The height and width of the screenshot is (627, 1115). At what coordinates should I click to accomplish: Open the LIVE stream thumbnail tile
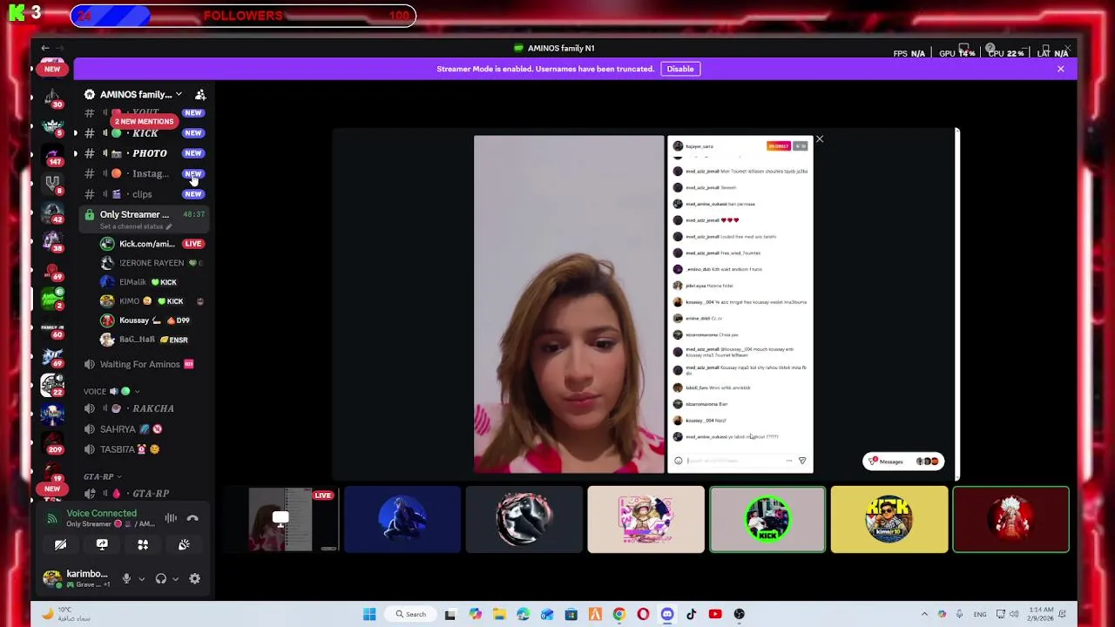[x=280, y=520]
